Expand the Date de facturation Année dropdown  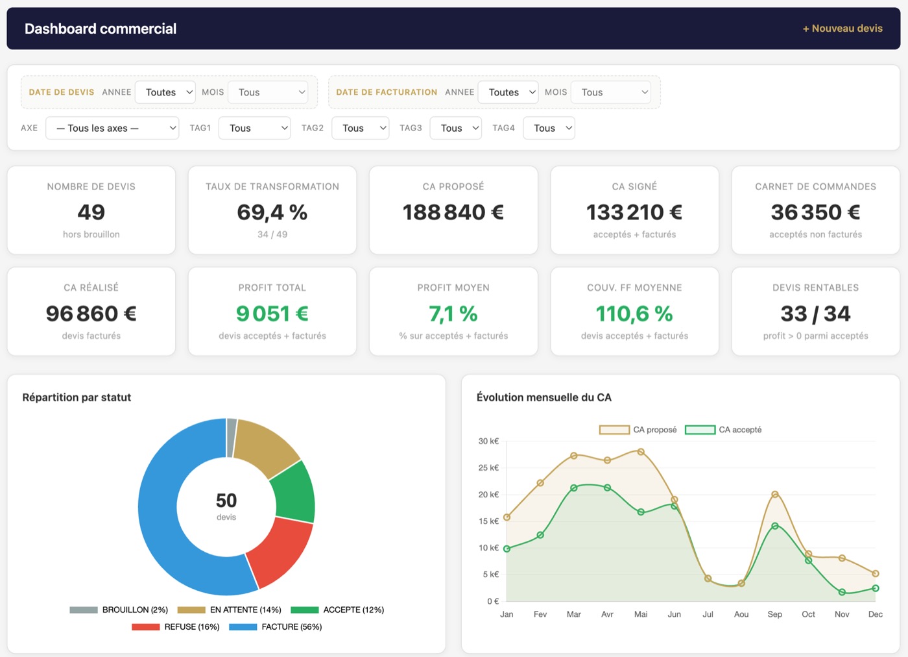508,92
